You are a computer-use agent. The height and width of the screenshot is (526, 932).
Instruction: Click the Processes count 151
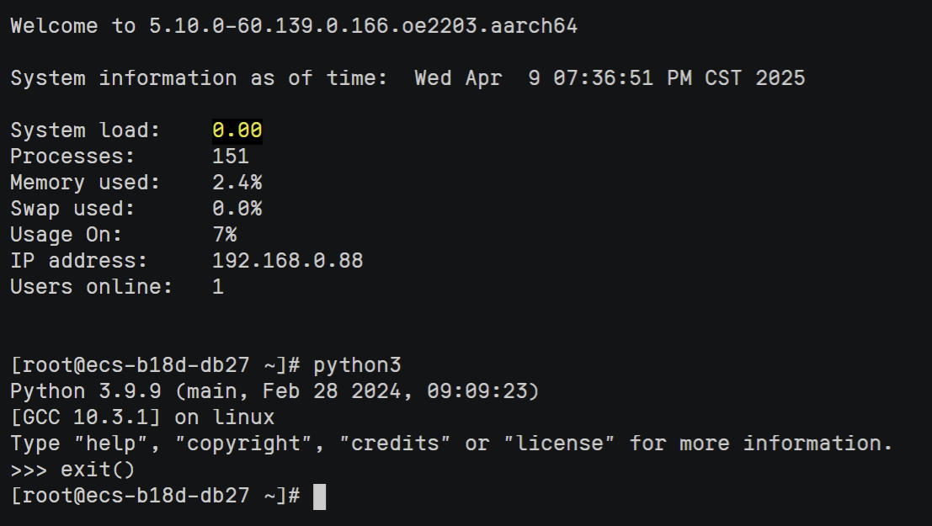[231, 157]
